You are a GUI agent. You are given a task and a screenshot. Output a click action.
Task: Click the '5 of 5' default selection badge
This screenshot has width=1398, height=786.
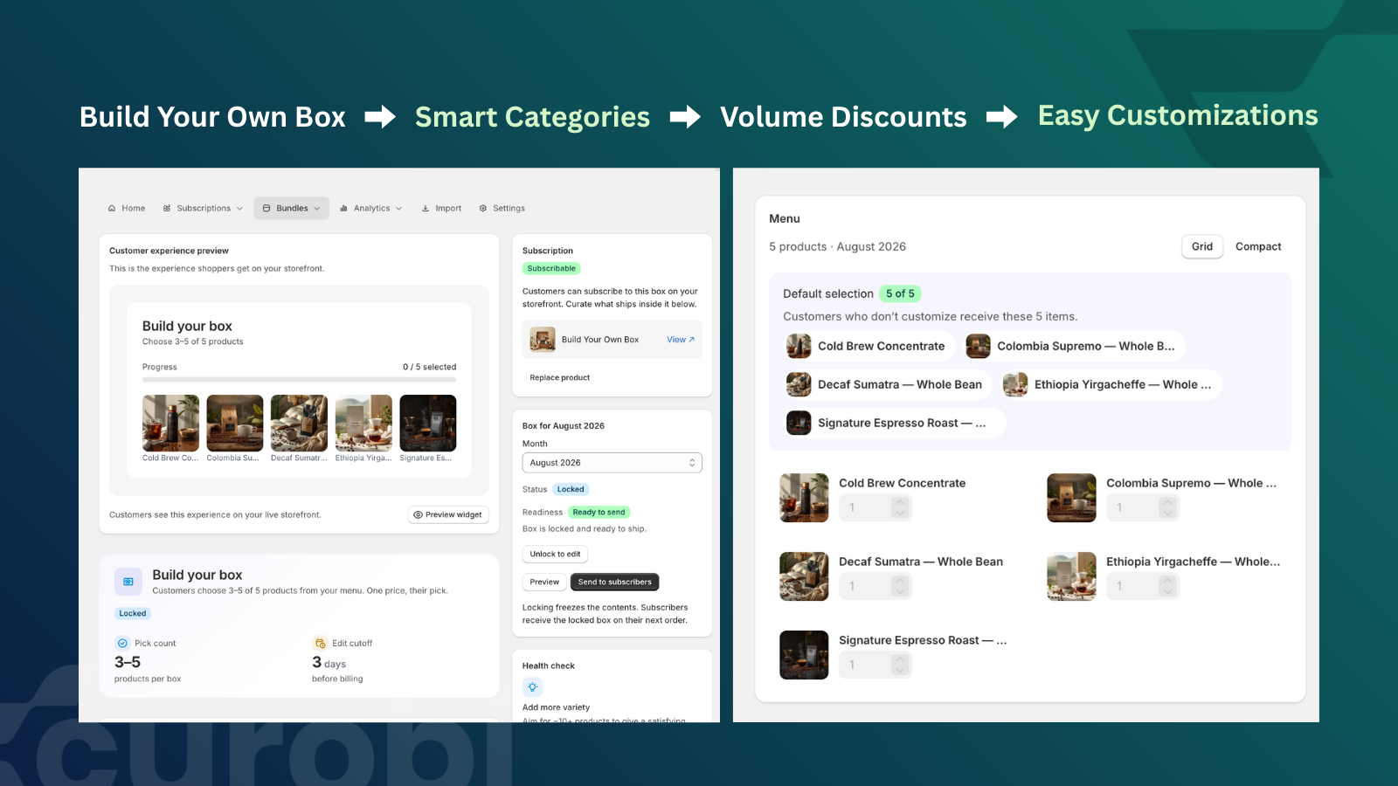900,294
